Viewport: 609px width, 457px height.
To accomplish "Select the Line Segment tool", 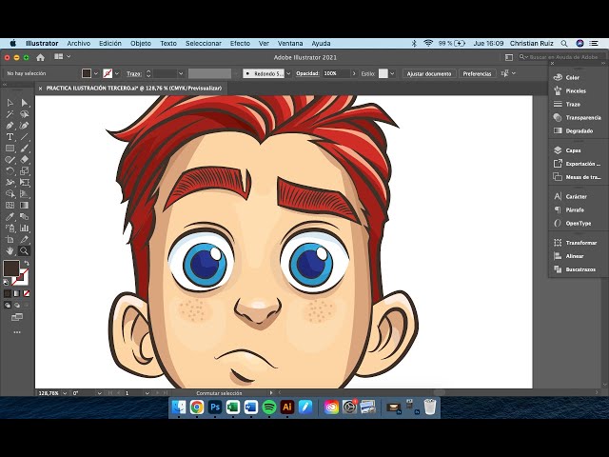I will tap(25, 137).
